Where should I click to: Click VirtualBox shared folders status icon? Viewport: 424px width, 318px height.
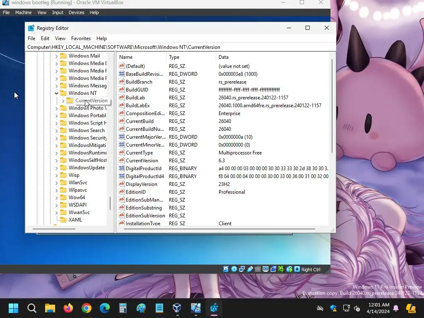tap(258, 269)
